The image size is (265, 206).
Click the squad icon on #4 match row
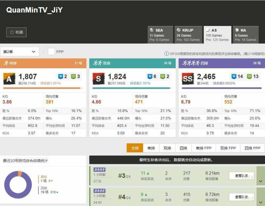point(100,191)
